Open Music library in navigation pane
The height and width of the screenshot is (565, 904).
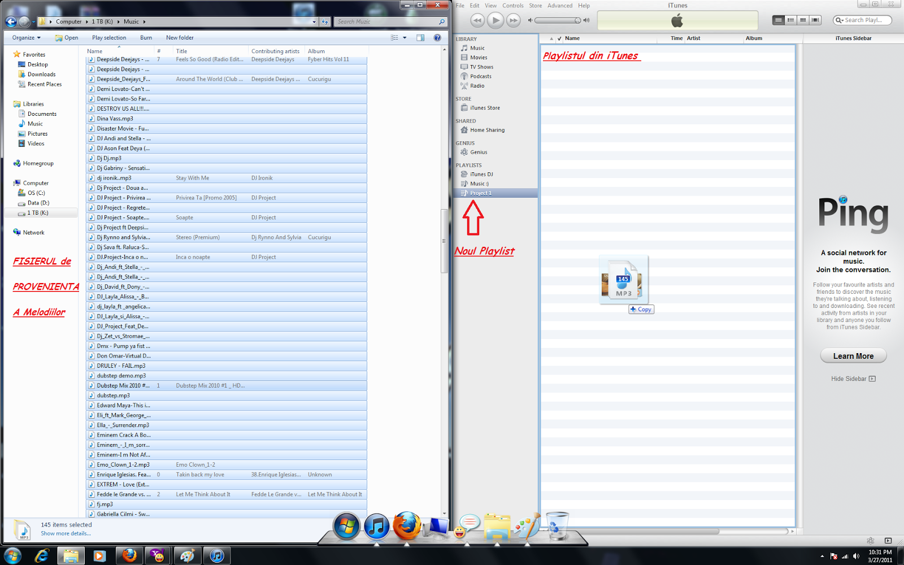point(31,124)
